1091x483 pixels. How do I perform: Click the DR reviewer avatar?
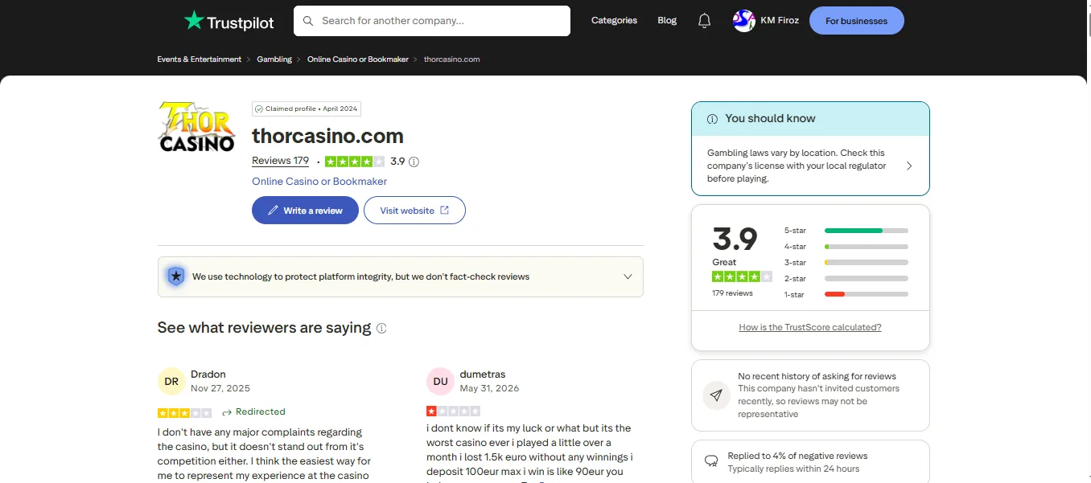click(x=171, y=382)
